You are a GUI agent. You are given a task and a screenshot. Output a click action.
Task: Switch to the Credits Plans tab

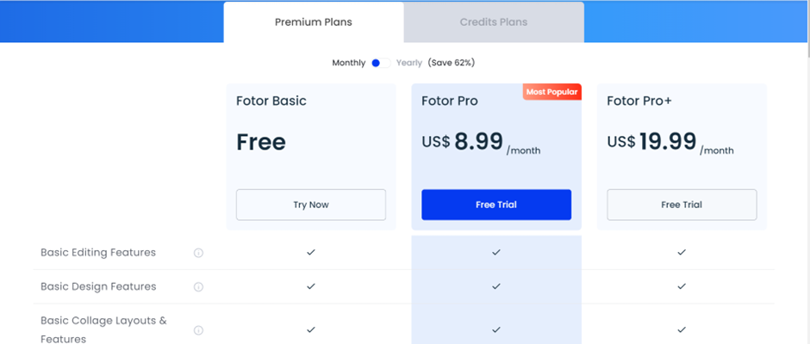point(494,22)
